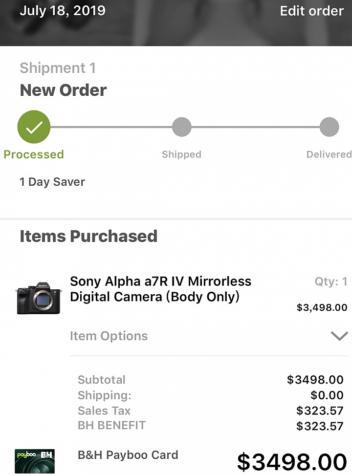Click the green Processed checkmark icon

click(x=34, y=127)
